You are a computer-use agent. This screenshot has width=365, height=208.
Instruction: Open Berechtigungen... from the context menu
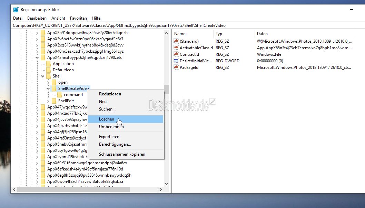[x=126, y=144]
